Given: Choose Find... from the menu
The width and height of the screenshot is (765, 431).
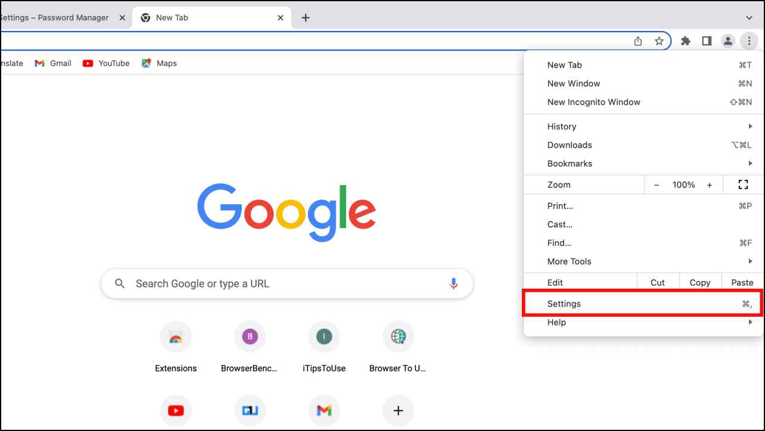Looking at the screenshot, I should pyautogui.click(x=643, y=243).
